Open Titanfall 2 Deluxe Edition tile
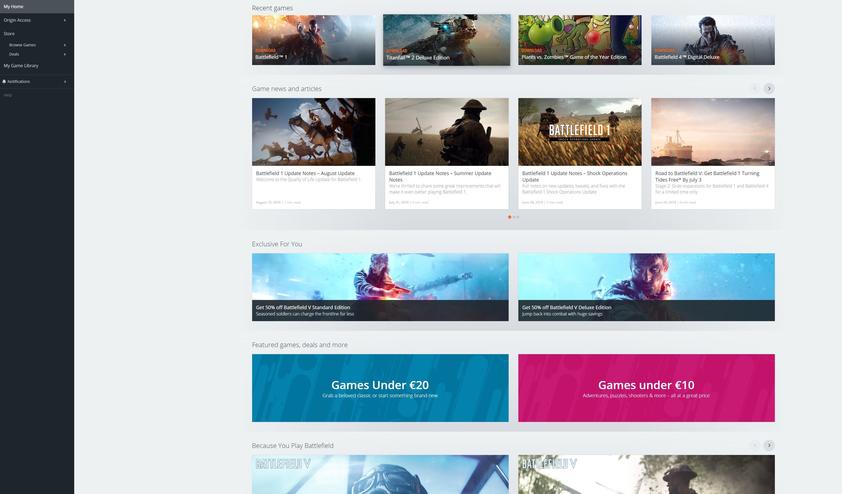 446,40
